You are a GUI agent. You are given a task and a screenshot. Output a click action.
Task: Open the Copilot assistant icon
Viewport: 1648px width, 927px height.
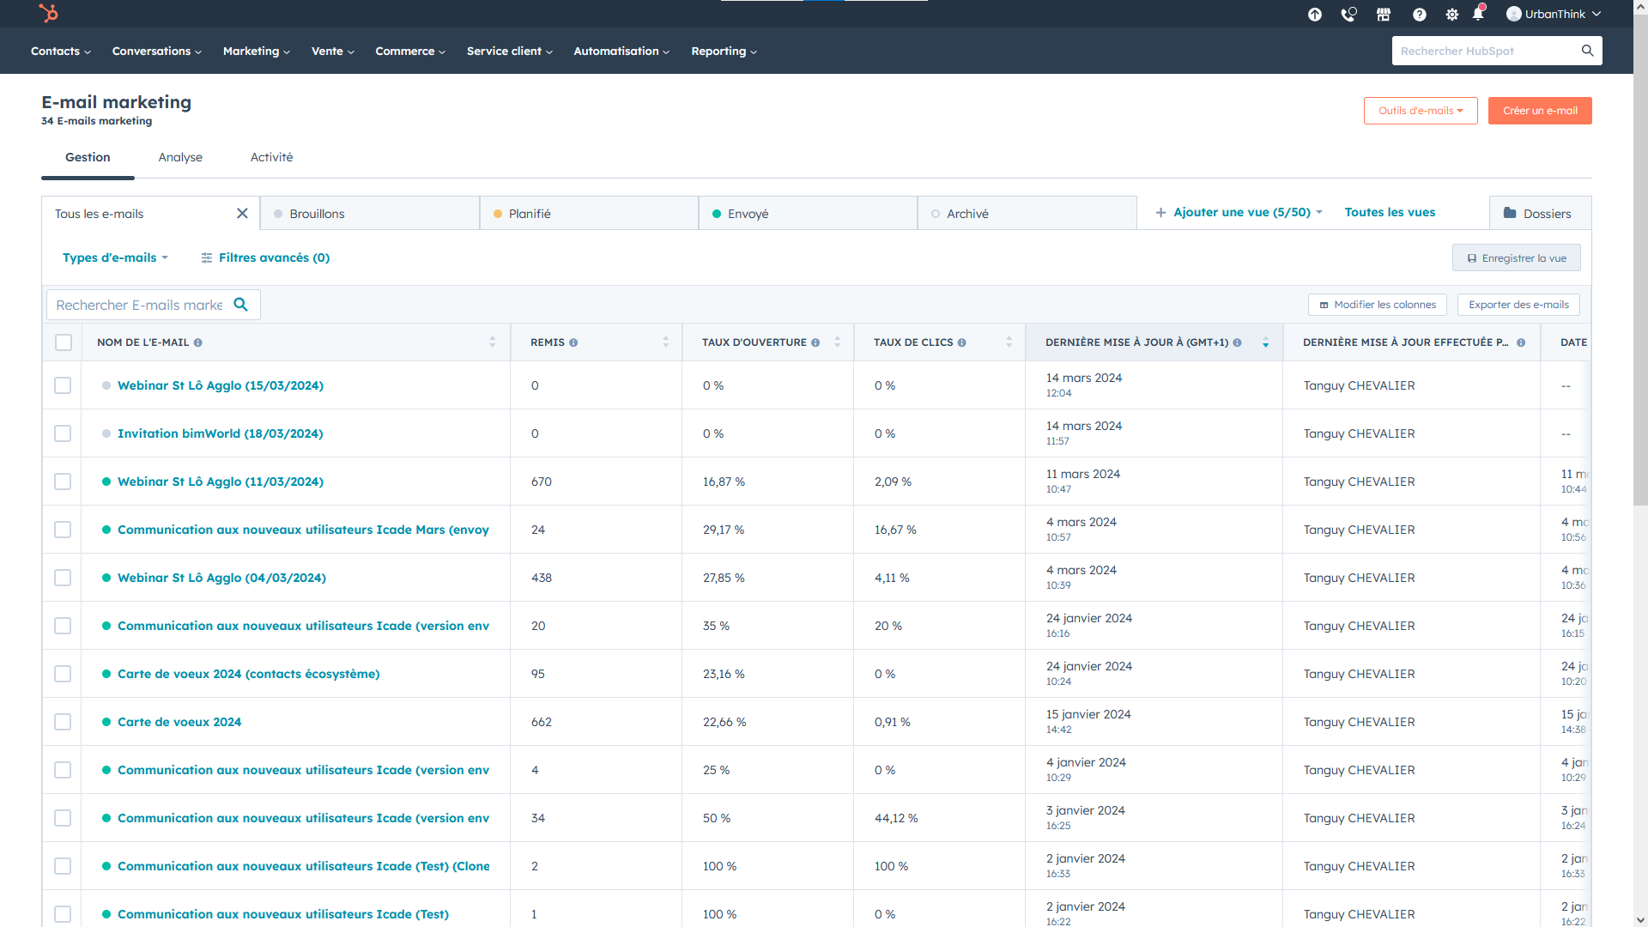(1314, 14)
